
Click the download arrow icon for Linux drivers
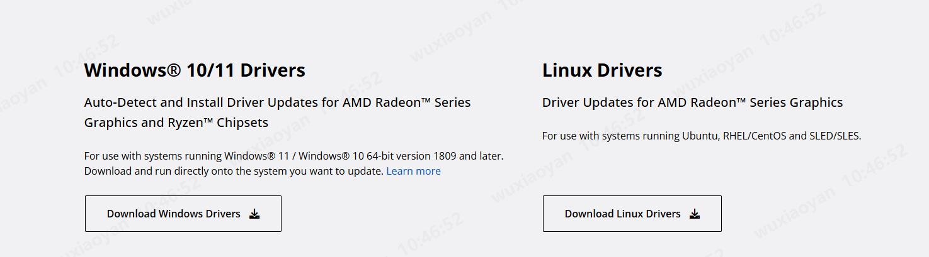pos(695,214)
